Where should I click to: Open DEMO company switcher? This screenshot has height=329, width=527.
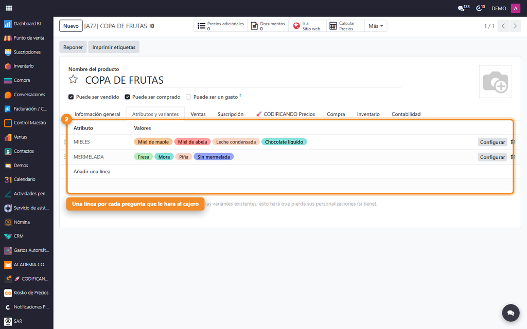click(x=498, y=8)
